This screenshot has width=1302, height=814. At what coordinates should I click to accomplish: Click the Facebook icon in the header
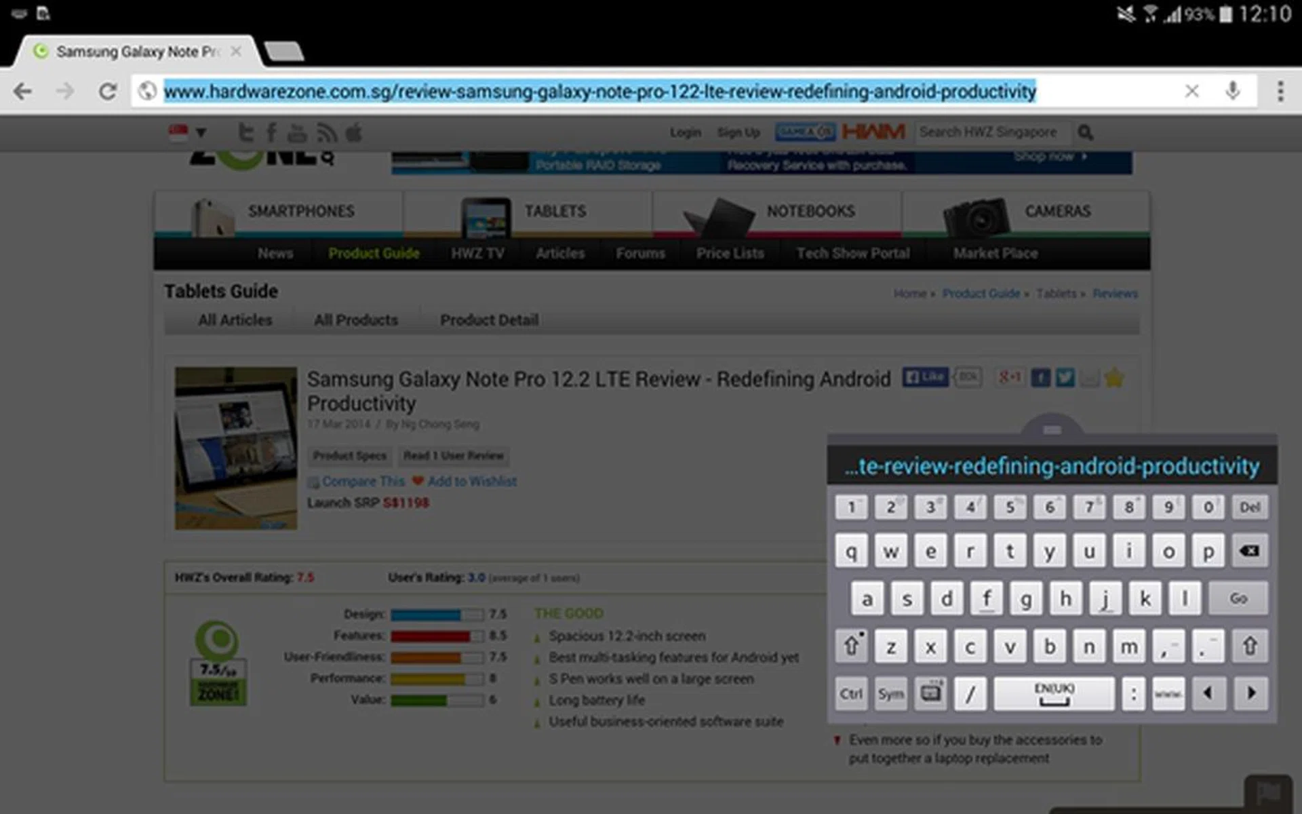pos(271,132)
